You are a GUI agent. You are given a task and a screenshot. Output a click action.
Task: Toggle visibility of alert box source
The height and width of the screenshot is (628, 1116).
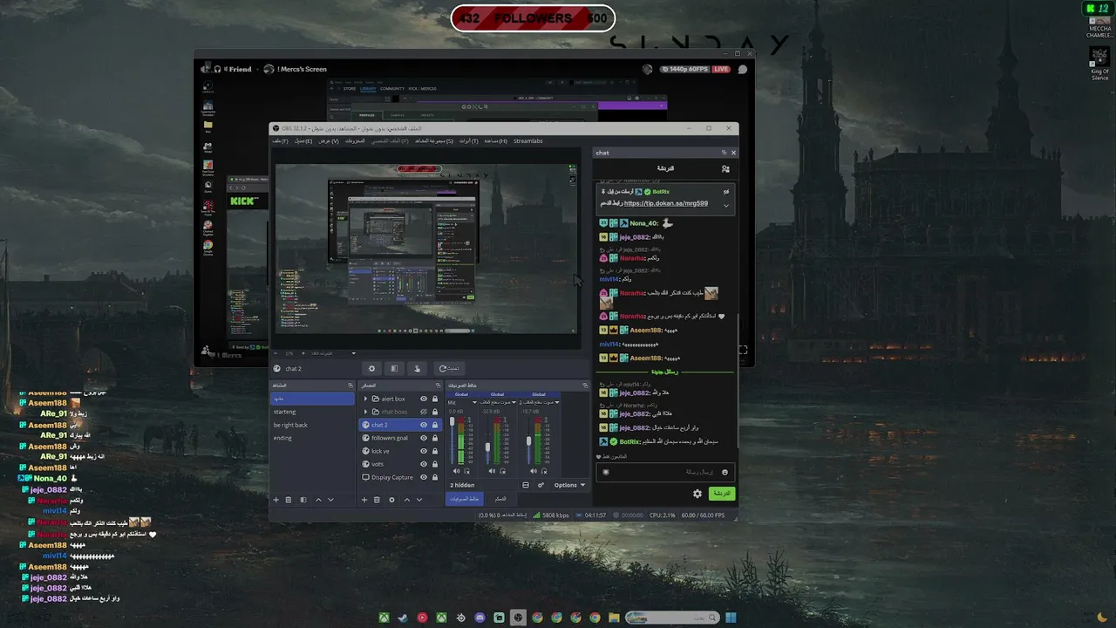[x=424, y=399]
